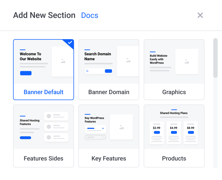Click image placeholder icon in Banner Default
Image resolution: width=222 pixels, height=180 pixels.
(63, 61)
